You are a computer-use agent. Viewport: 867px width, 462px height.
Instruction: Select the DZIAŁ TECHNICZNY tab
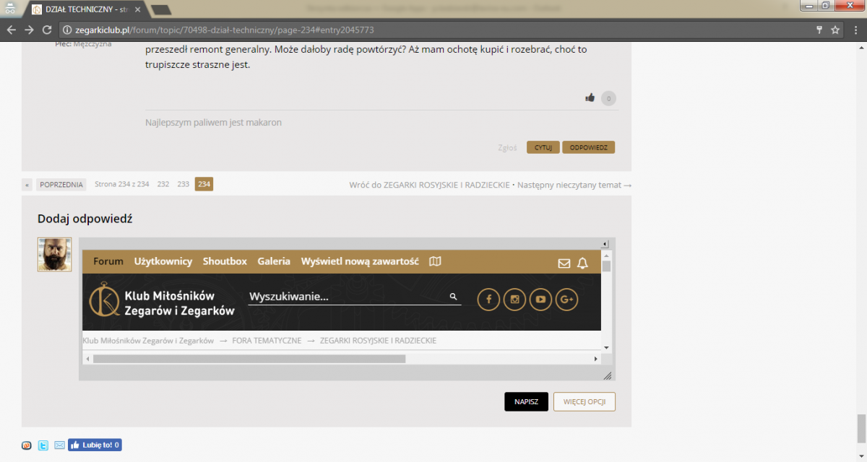pyautogui.click(x=85, y=9)
